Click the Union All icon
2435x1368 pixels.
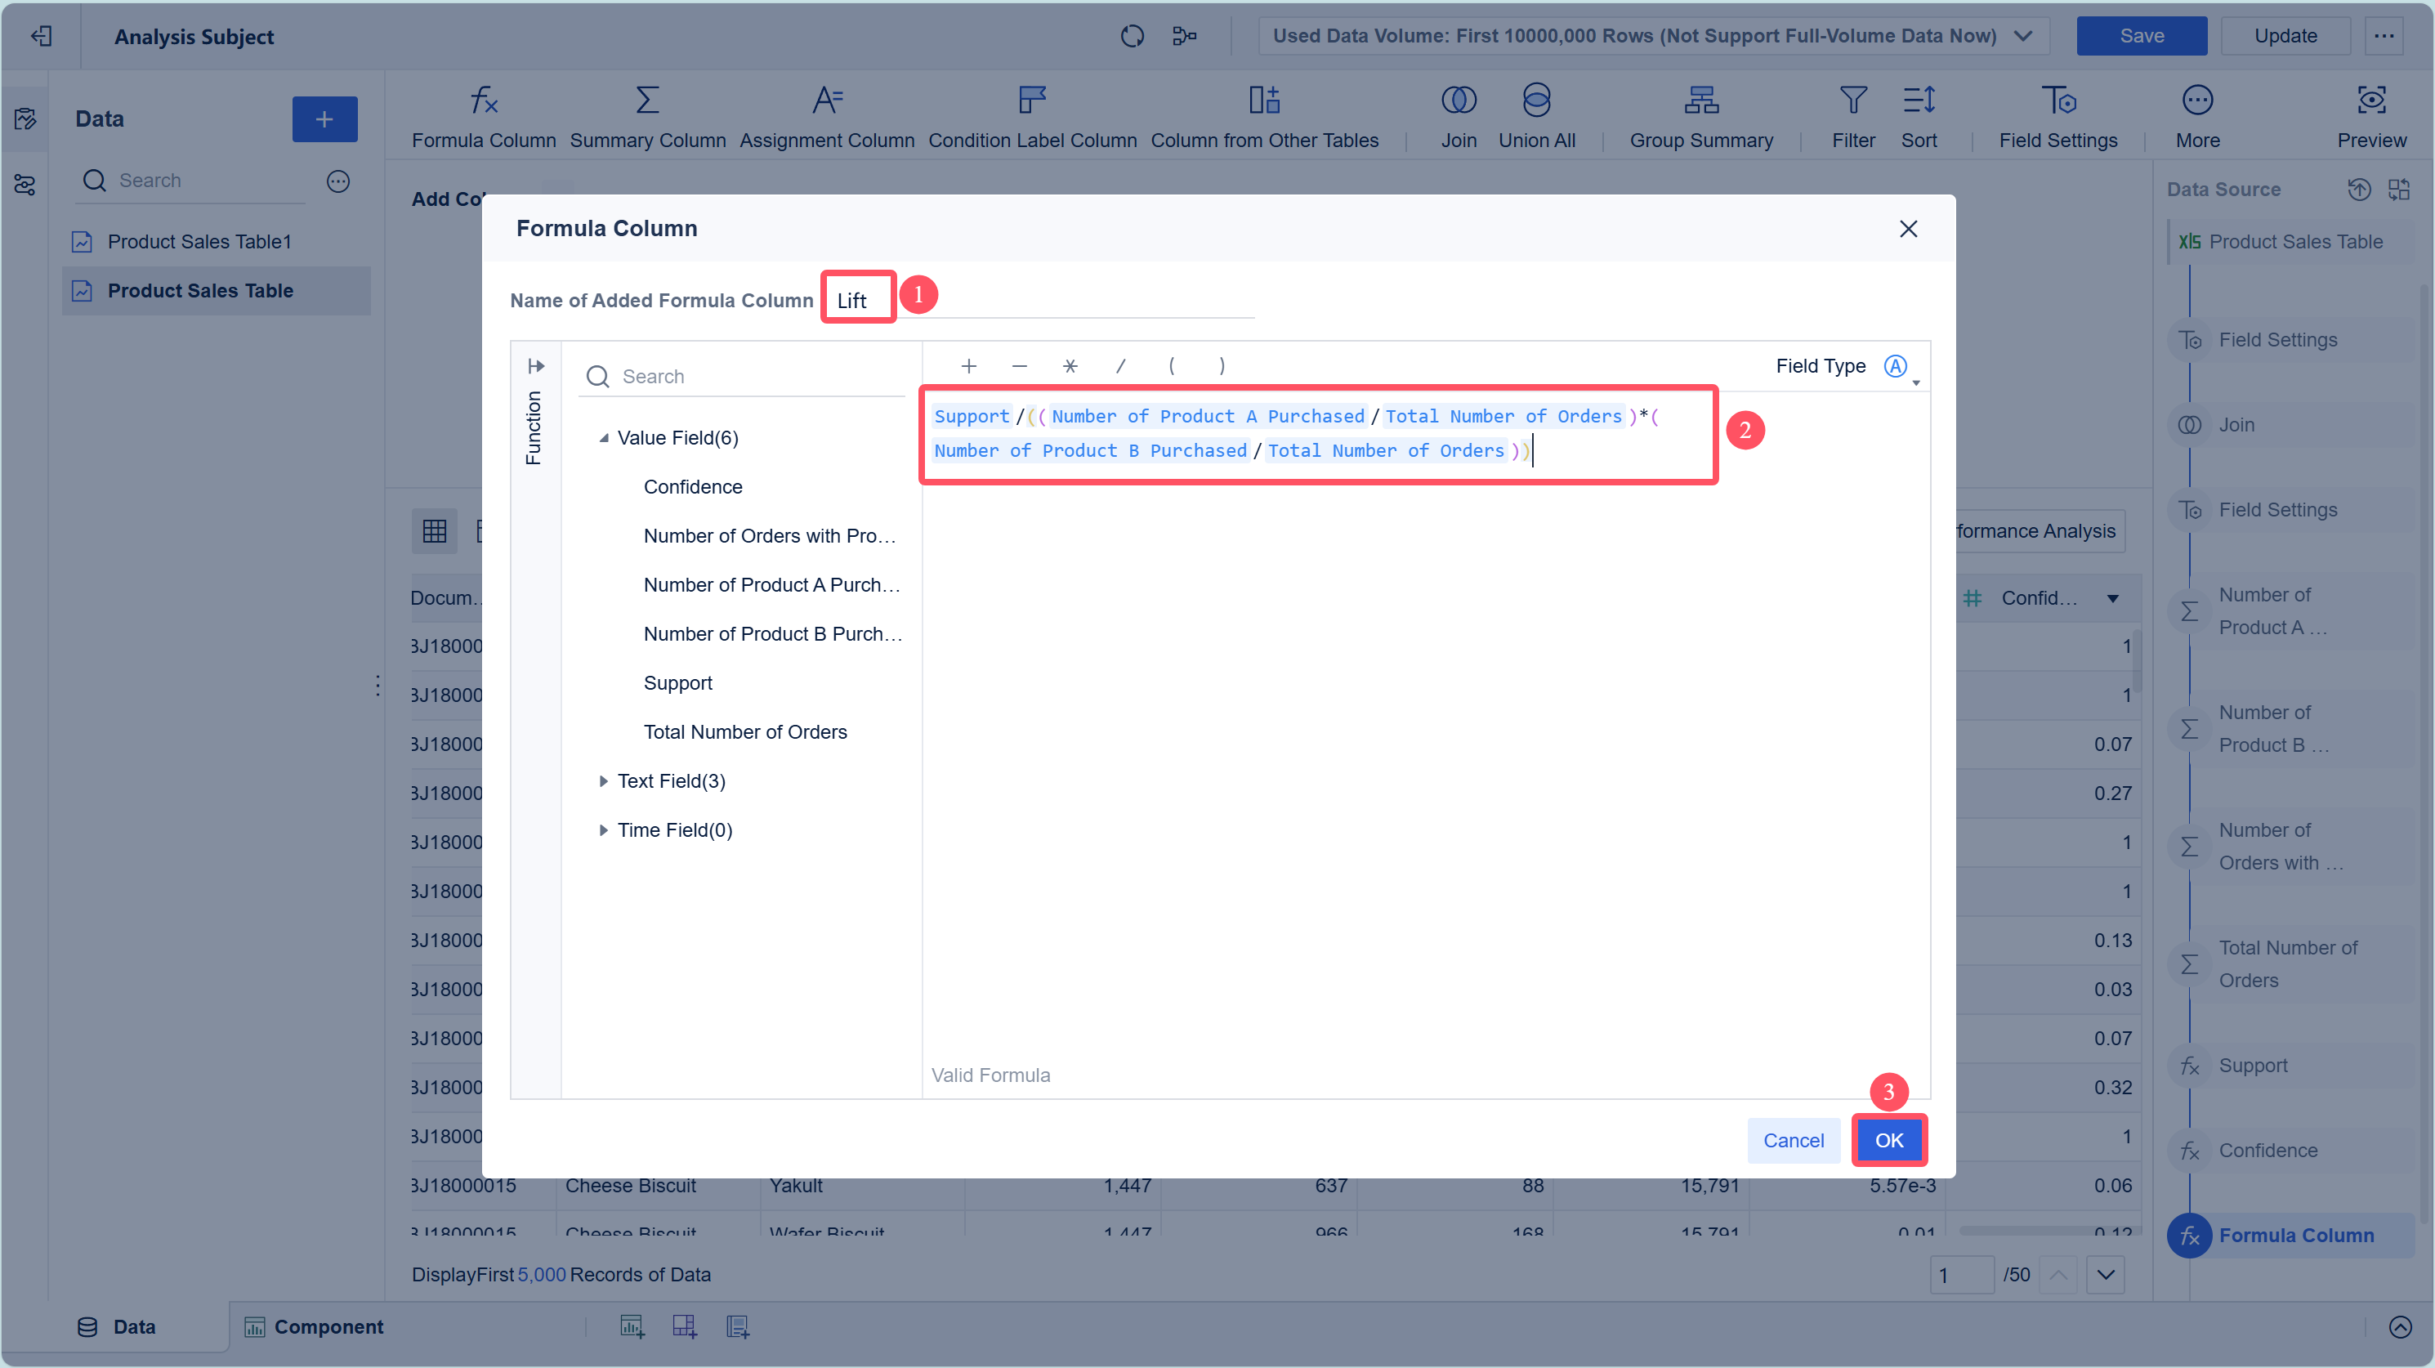(x=1536, y=101)
